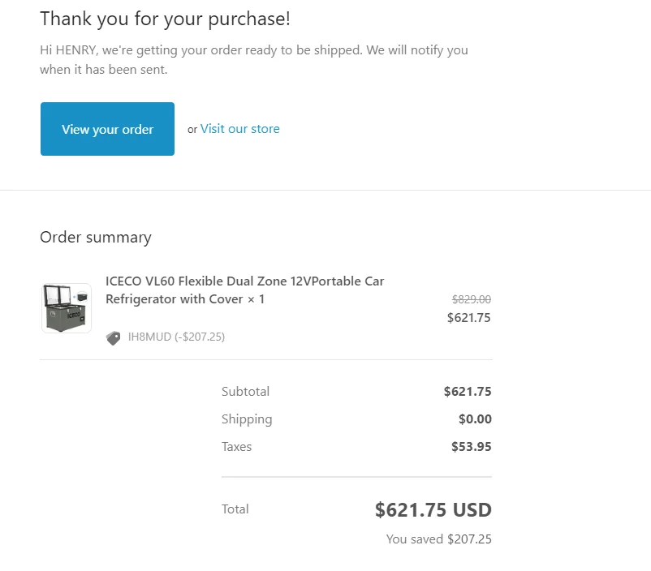The width and height of the screenshot is (651, 571).
Task: Click the Subtotal label
Action: (245, 392)
